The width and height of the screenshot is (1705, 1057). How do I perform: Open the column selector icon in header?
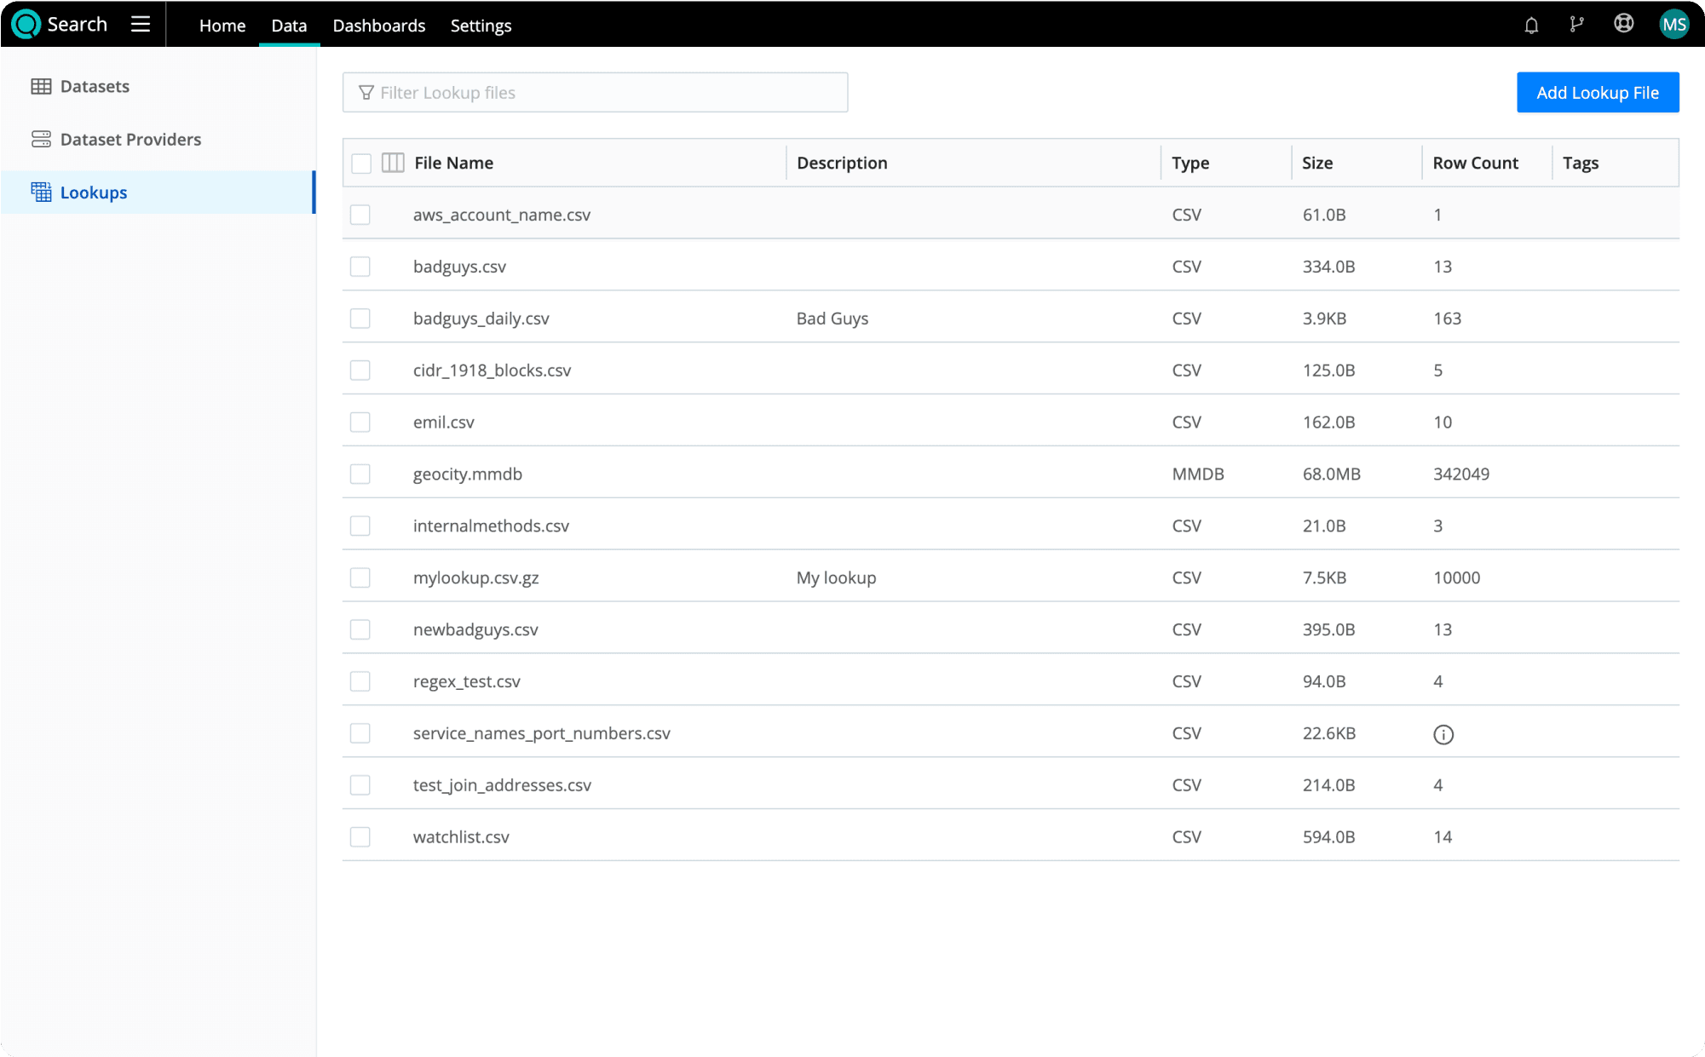click(393, 163)
